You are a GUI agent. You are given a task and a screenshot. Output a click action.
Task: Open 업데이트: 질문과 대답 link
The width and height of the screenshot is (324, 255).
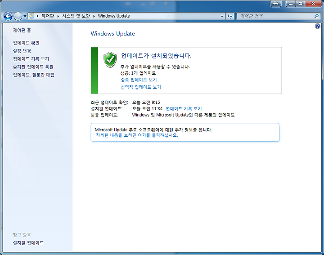point(34,75)
